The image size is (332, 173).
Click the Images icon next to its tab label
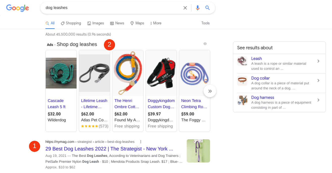[89, 23]
